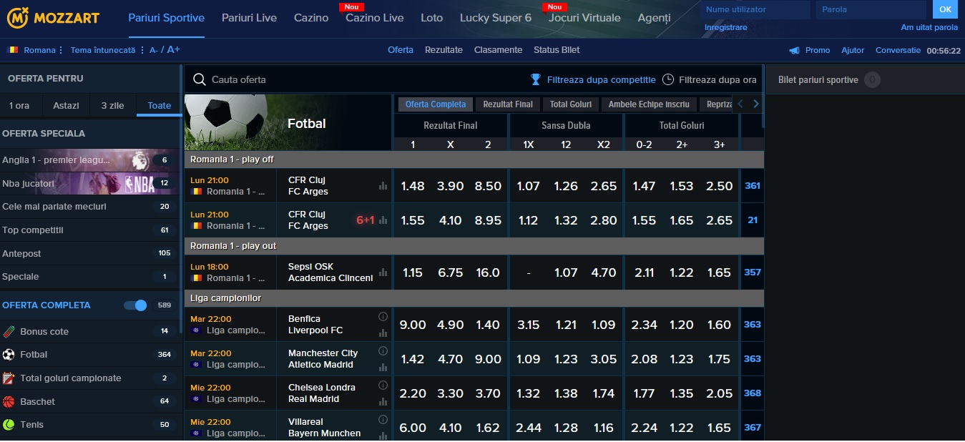Select the Astazi time filter
Image resolution: width=965 pixels, height=442 pixels.
coord(67,105)
